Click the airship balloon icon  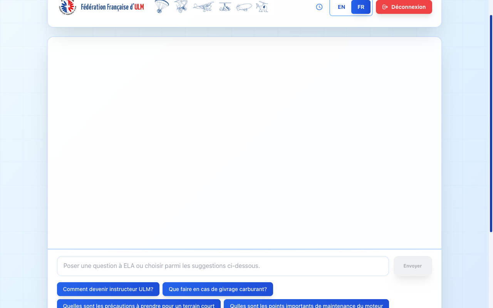tap(244, 7)
